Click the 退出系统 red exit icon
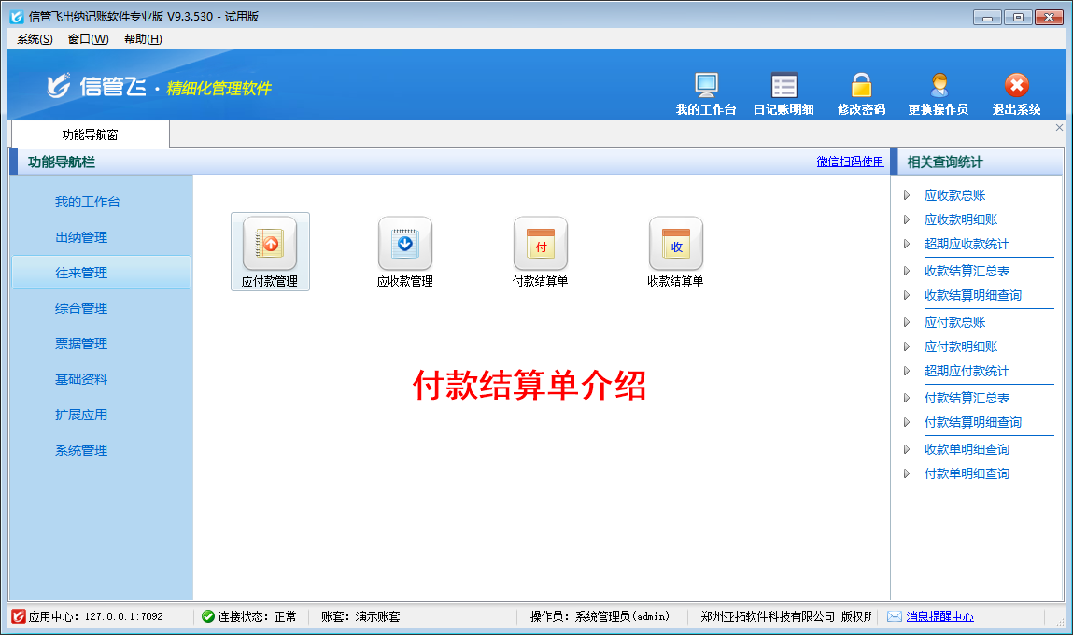This screenshot has width=1073, height=635. [x=1016, y=86]
